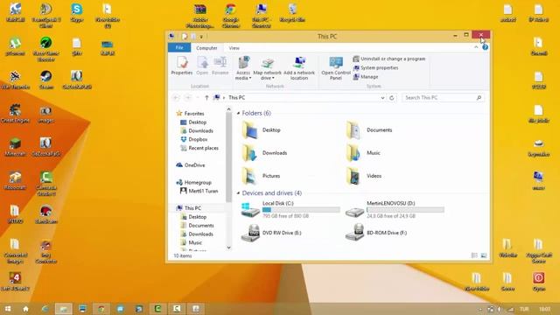Select This PC tree node
The image size is (560, 315).
pyautogui.click(x=189, y=208)
